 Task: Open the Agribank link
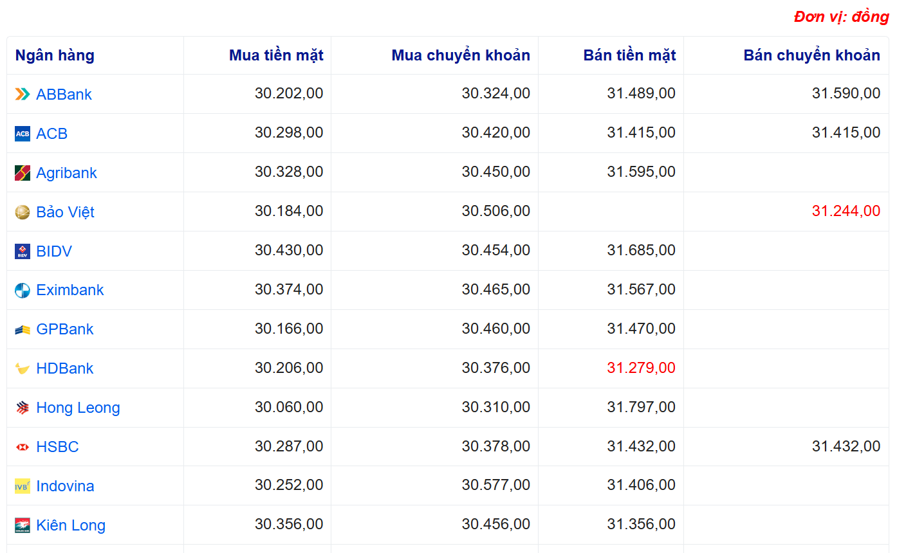coord(66,173)
